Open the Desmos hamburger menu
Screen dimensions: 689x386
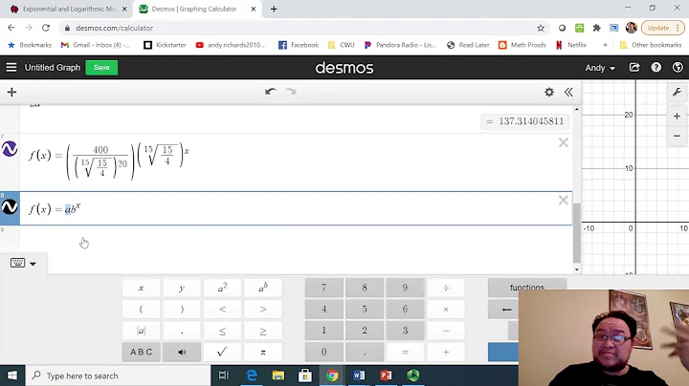pyautogui.click(x=11, y=68)
